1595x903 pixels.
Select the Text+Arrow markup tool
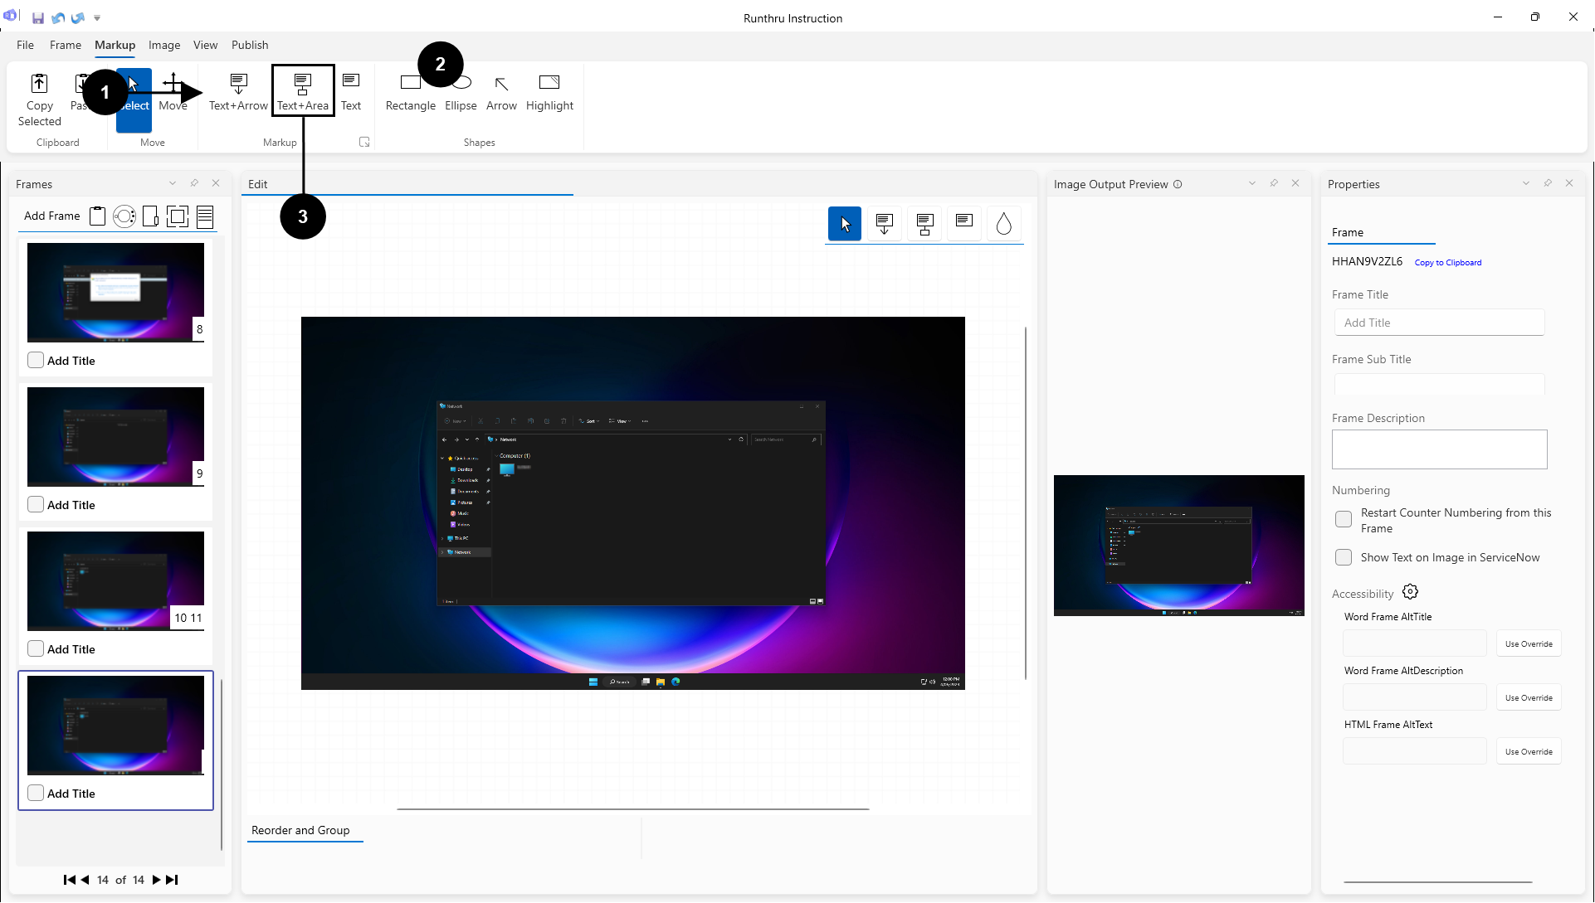[x=238, y=91]
